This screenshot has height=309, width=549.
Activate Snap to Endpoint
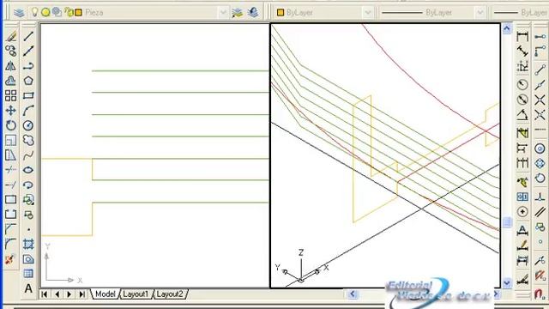tap(540, 70)
